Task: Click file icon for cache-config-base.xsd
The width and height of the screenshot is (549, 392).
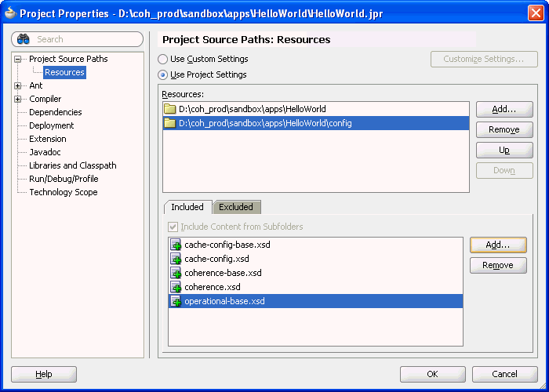Action: [176, 245]
